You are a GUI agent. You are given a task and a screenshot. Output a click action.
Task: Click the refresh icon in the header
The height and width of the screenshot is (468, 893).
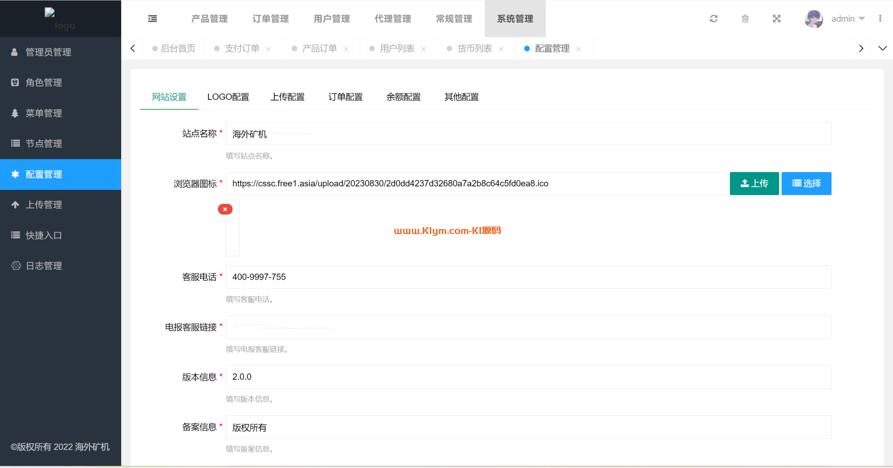pos(713,19)
